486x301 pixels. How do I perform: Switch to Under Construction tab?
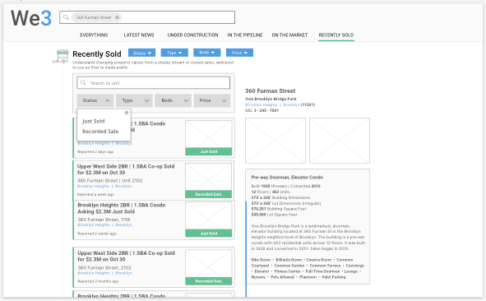[x=192, y=35]
